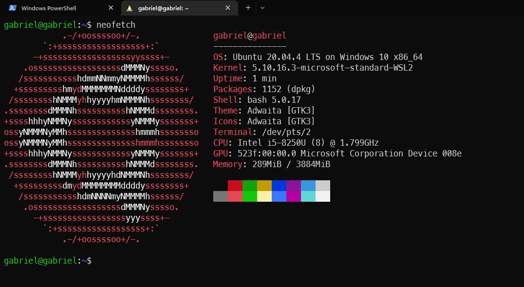Click the PowerShell icon in tab
Viewport: 524px width, 287px height.
[x=13, y=8]
